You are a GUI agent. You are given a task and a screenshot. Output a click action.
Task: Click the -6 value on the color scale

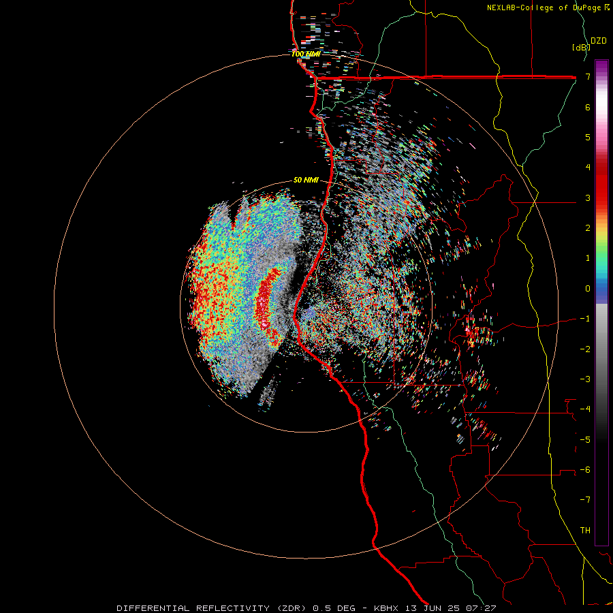pyautogui.click(x=585, y=470)
